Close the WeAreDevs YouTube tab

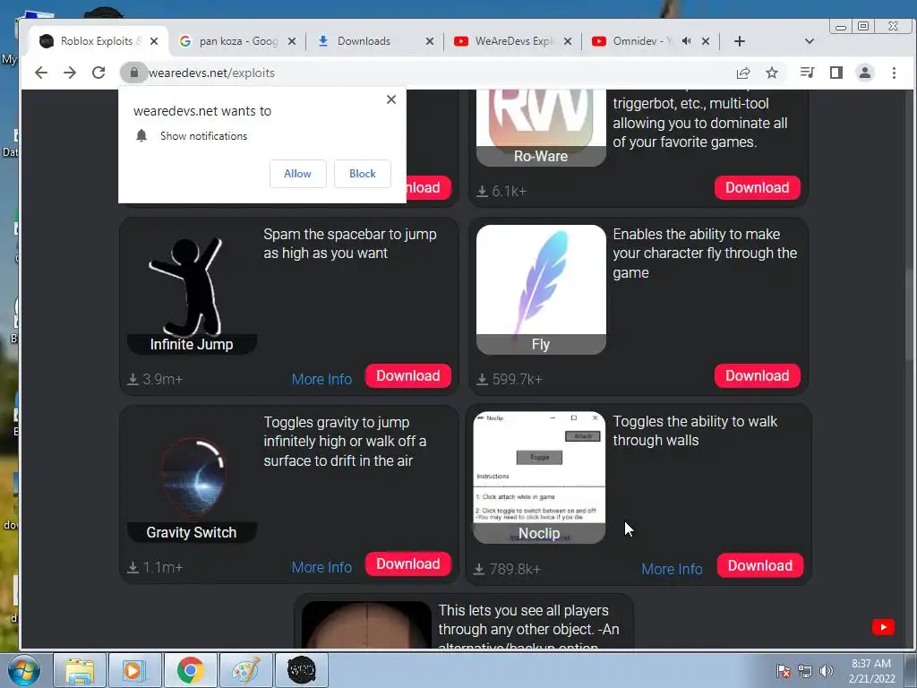(x=567, y=41)
